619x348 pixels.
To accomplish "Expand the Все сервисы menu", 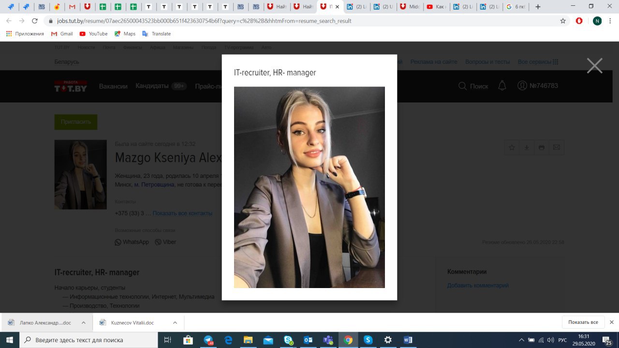I will 538,62.
